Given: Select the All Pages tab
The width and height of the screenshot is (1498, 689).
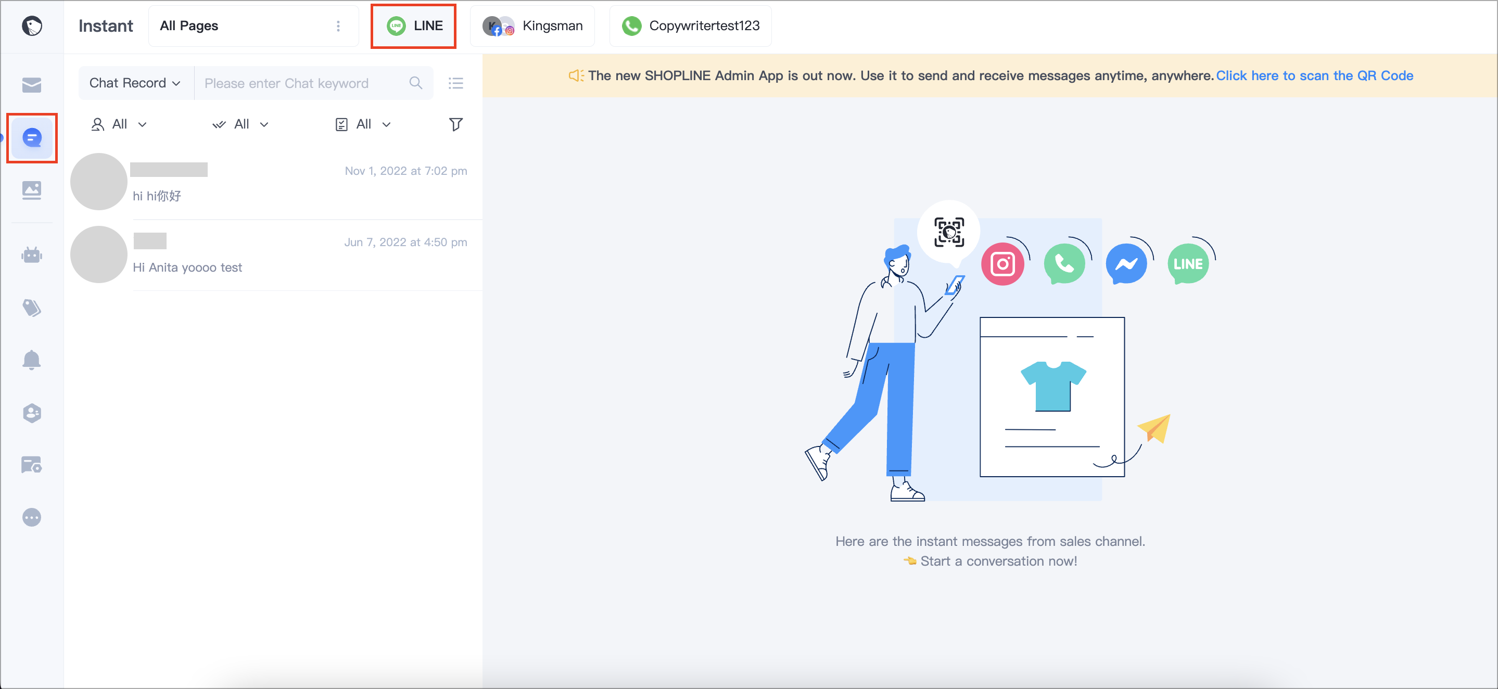Looking at the screenshot, I should (x=253, y=25).
